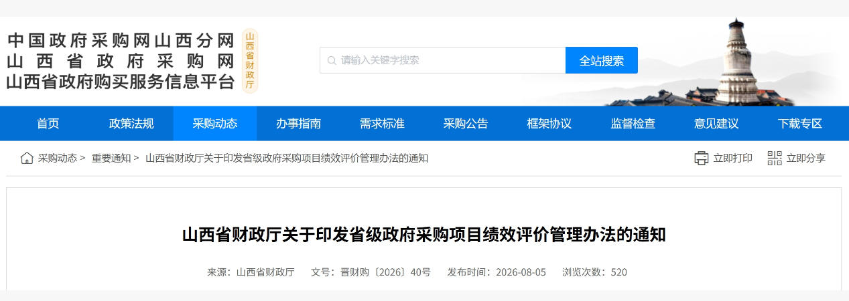Focus the keyword search input field
849x301 pixels.
point(443,60)
